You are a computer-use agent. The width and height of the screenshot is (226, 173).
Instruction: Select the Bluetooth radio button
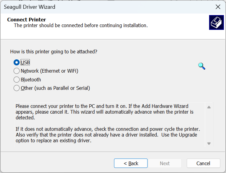click(x=17, y=80)
